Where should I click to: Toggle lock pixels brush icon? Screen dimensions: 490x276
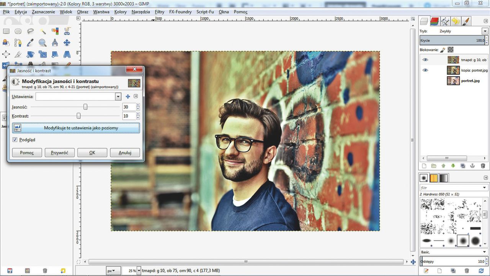[443, 50]
